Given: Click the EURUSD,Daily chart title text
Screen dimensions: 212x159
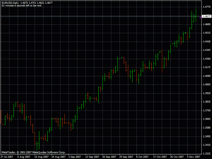Looking at the screenshot, I should coord(10,3).
